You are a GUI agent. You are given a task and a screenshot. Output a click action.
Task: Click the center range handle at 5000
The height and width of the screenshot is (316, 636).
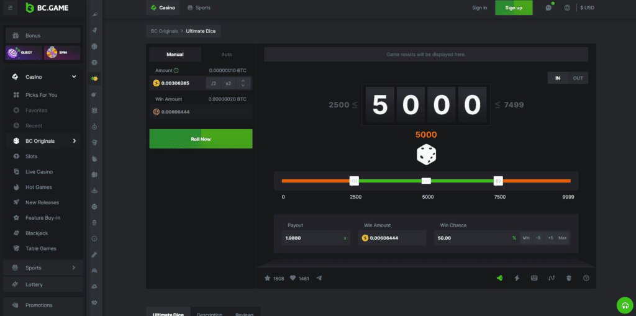(x=426, y=181)
